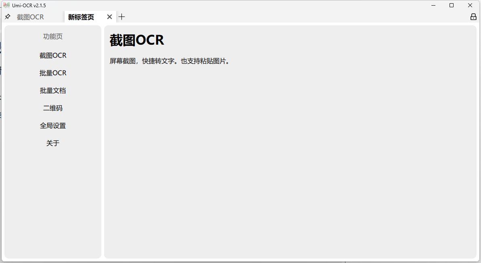Switch to the 截图OCR tab
The width and height of the screenshot is (481, 263).
(x=30, y=17)
